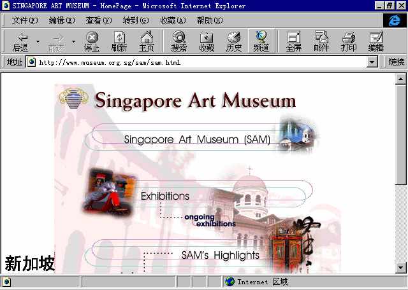Follow the Exhibitions link
Image resolution: width=408 pixels, height=290 pixels.
tap(164, 196)
